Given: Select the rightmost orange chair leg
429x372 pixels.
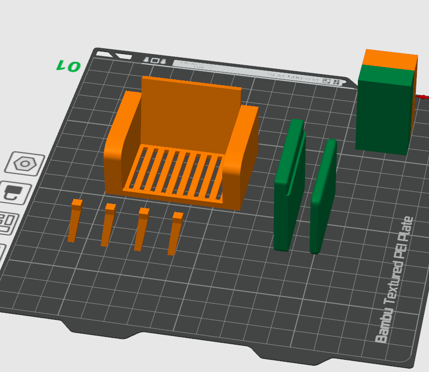Looking at the screenshot, I should (175, 234).
